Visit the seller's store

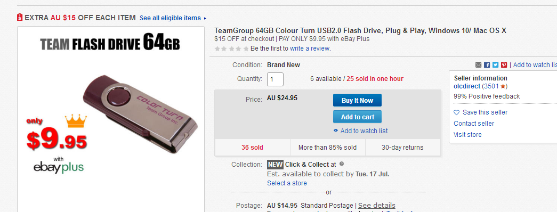point(467,135)
